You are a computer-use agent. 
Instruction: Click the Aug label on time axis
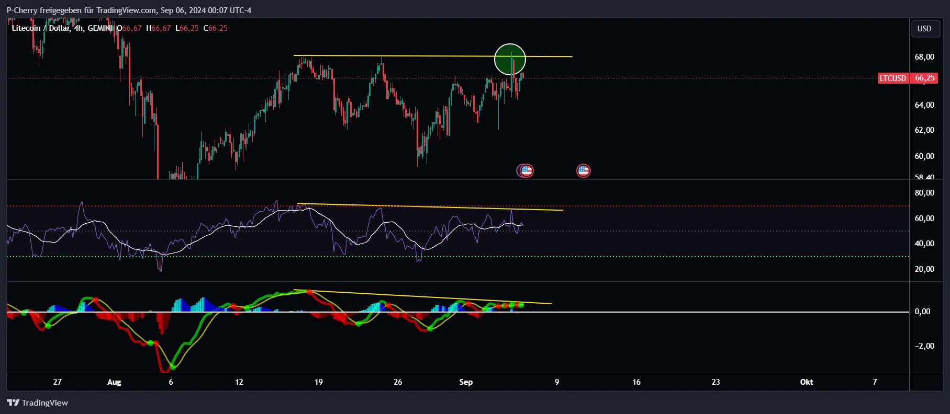point(114,382)
